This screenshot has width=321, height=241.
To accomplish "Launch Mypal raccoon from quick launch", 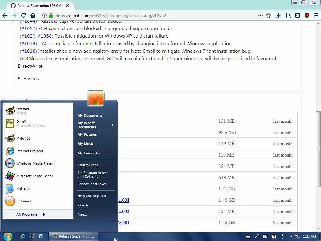I will click(32, 236).
